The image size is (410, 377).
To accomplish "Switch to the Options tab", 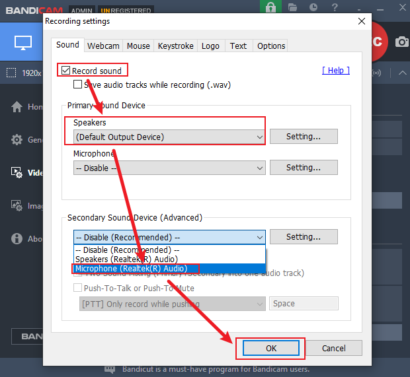I will coord(271,46).
